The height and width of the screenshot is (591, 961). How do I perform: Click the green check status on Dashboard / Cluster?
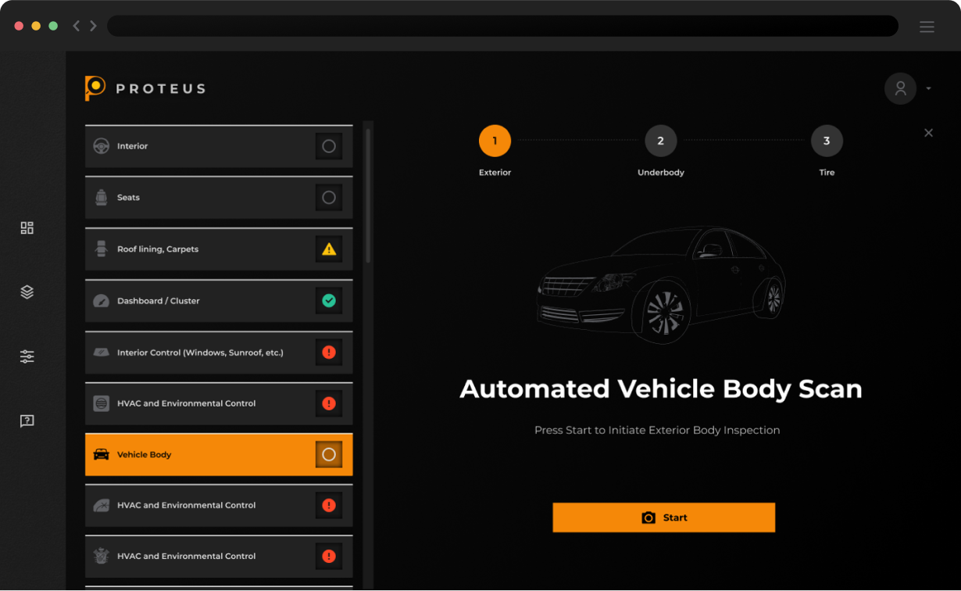click(329, 301)
